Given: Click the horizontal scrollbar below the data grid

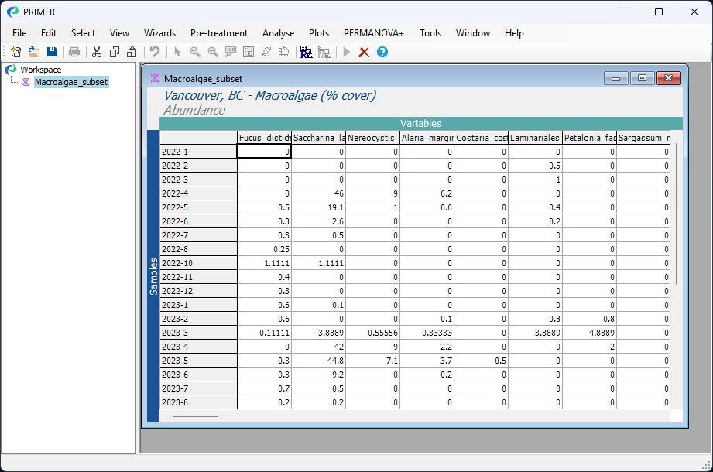Looking at the screenshot, I should click(194, 416).
